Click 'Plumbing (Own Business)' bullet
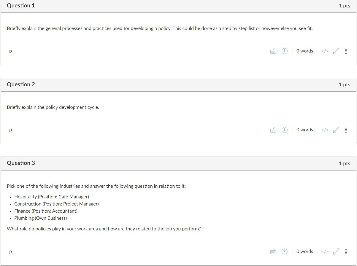 coord(41,218)
